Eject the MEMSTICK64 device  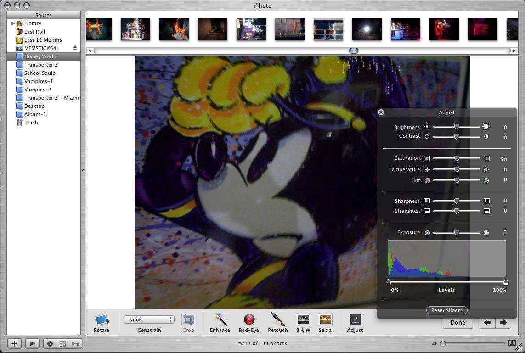75,48
